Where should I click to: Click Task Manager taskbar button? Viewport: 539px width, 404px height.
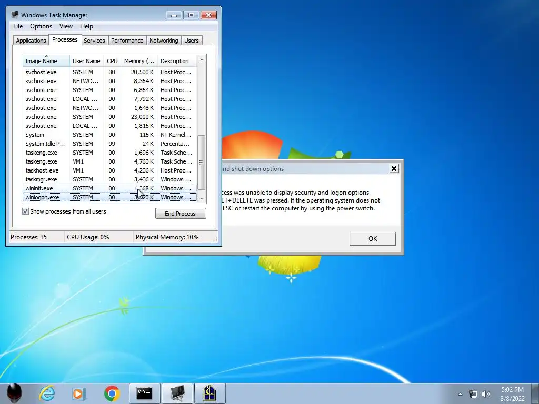click(177, 393)
